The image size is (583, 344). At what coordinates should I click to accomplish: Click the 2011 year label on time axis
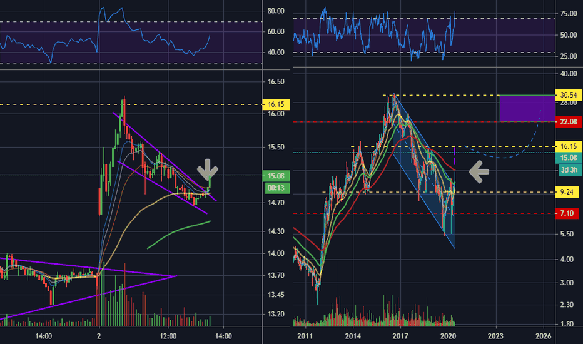[305, 336]
